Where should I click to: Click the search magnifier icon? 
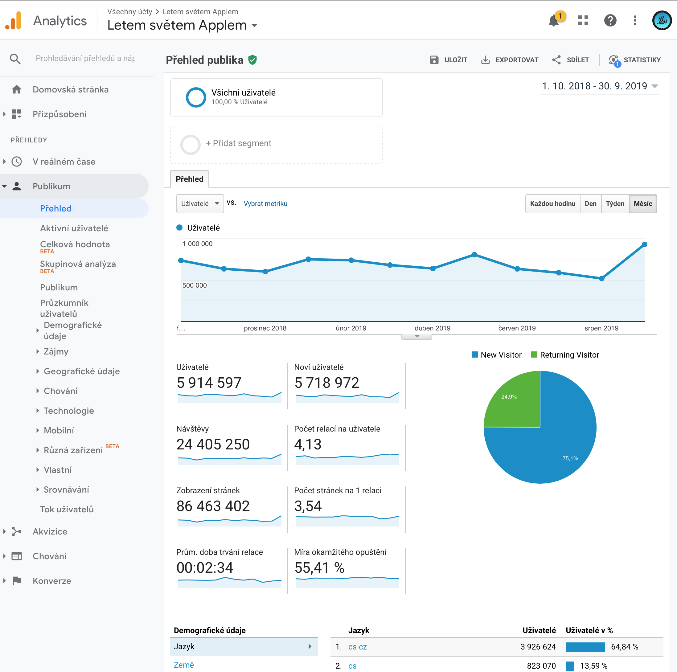(x=15, y=59)
